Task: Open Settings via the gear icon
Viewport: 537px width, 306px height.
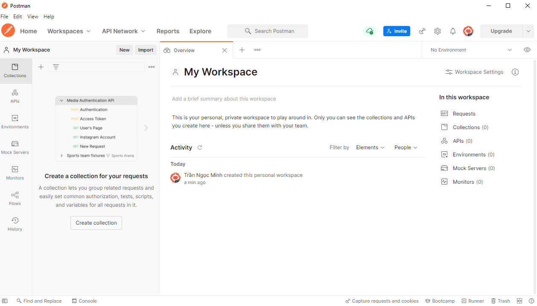Action: [x=438, y=31]
